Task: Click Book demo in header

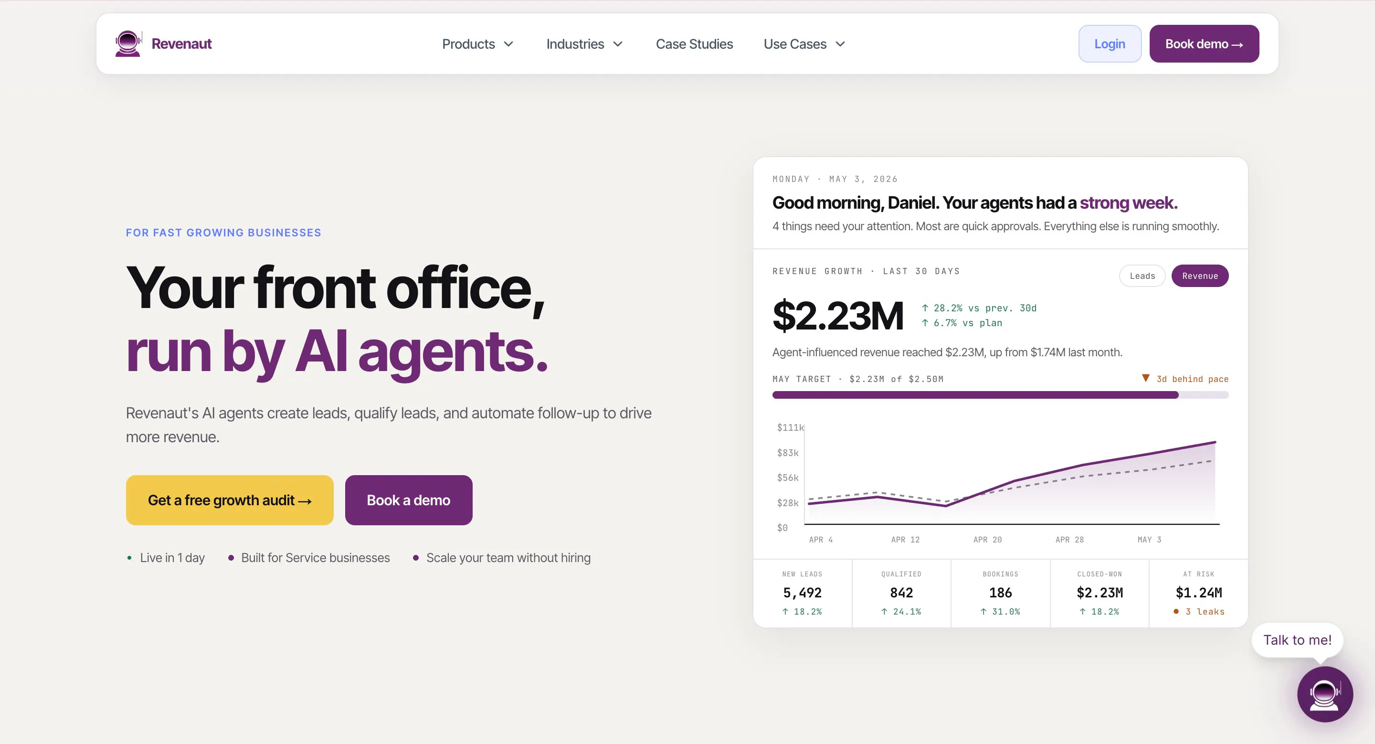Action: click(x=1204, y=44)
